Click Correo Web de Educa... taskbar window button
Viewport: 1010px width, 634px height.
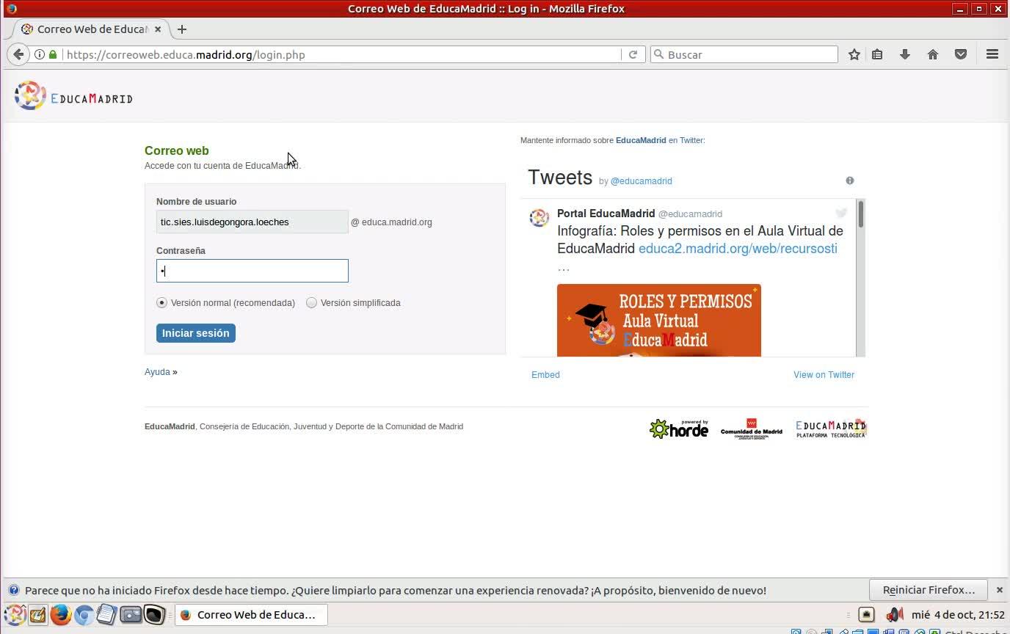[x=251, y=615]
